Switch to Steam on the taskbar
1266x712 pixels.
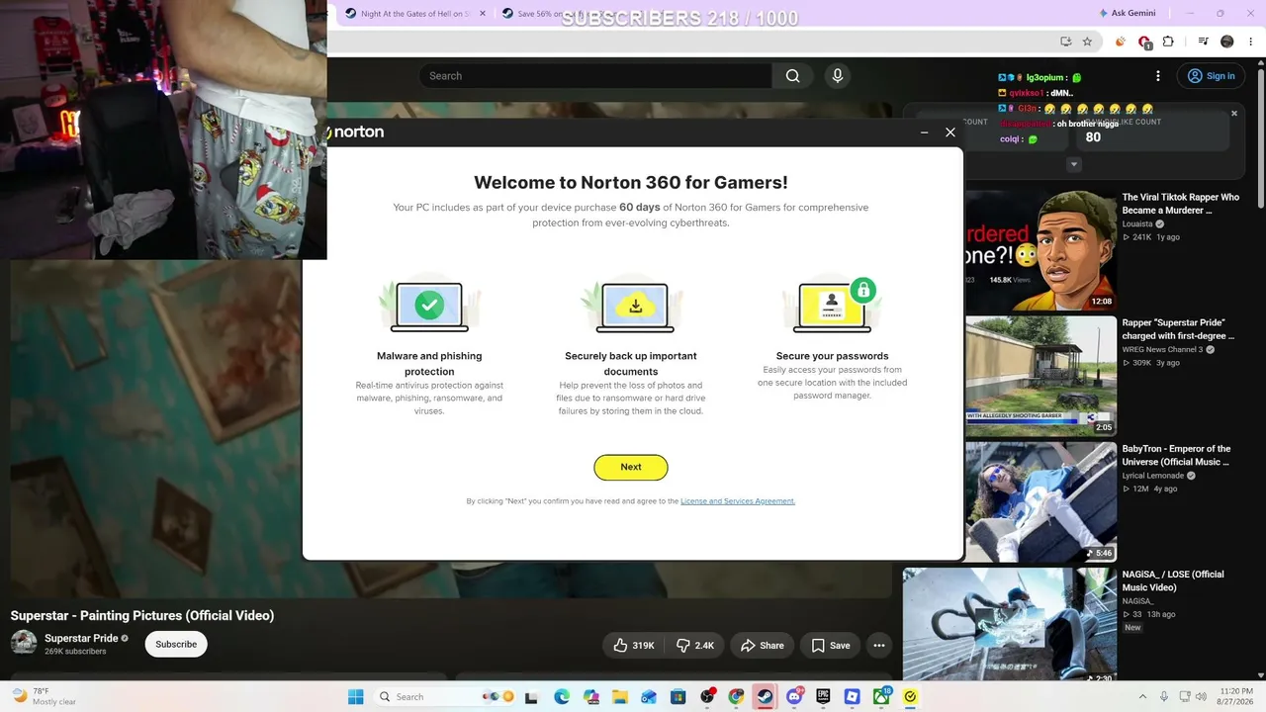[x=765, y=697]
